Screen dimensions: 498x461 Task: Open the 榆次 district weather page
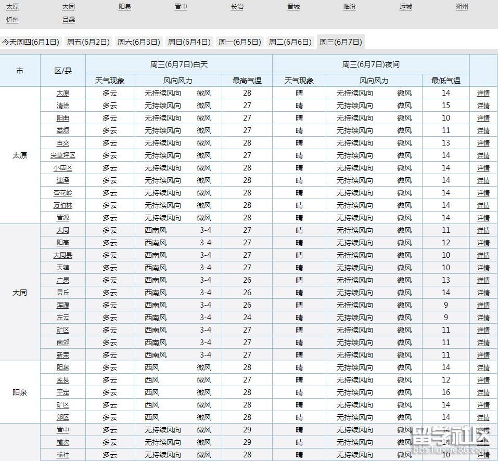click(x=62, y=442)
